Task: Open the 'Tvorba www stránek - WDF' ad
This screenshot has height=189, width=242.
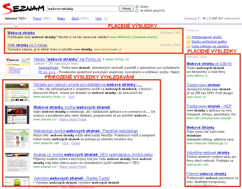Action: (x=209, y=106)
